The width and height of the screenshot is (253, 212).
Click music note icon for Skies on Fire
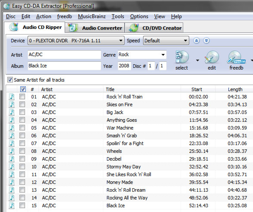click(x=12, y=104)
